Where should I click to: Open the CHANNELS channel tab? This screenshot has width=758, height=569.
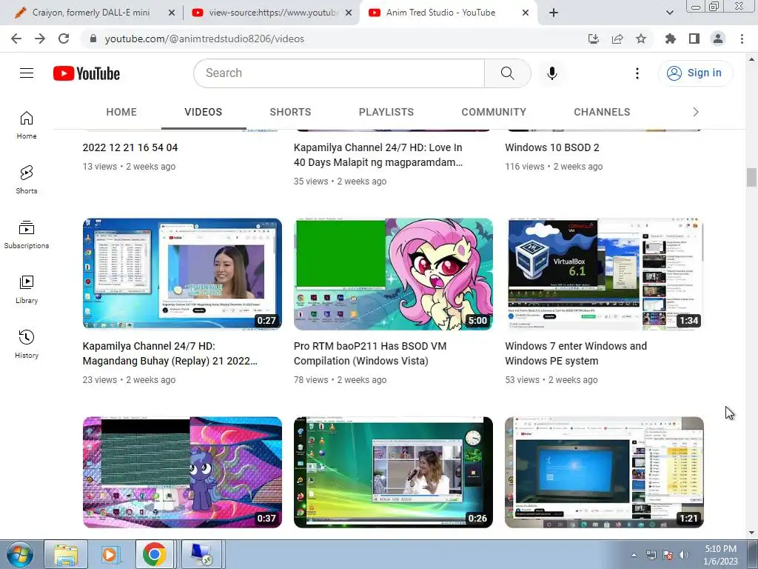602,113
